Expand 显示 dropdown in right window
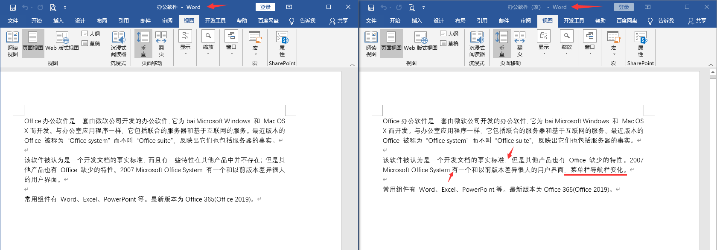This screenshot has width=717, height=250. pyautogui.click(x=544, y=43)
